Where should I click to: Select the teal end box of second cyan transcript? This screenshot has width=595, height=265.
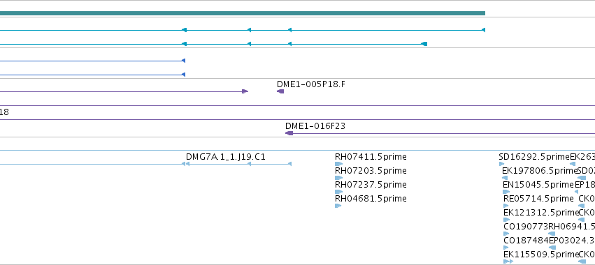coord(424,44)
